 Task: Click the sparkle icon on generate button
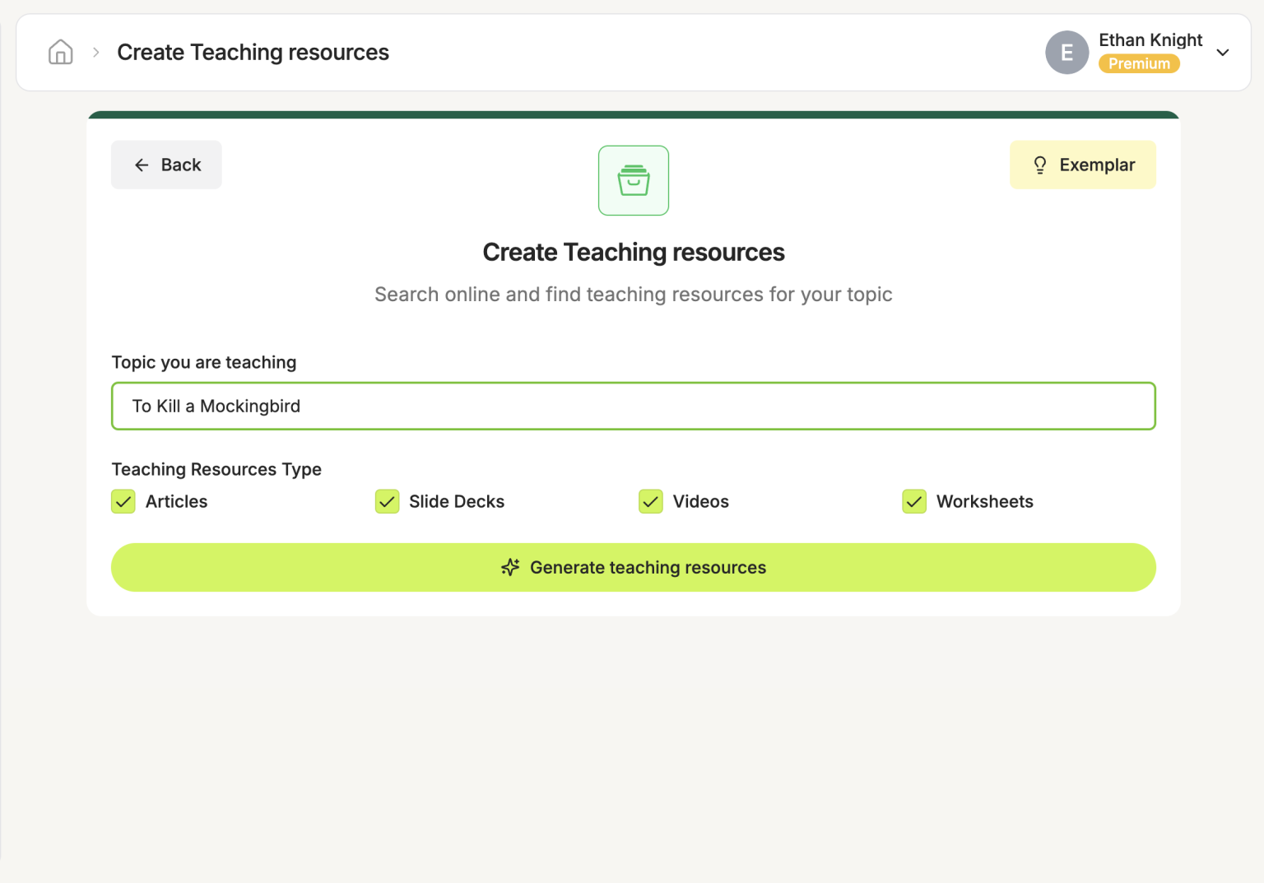(x=510, y=567)
